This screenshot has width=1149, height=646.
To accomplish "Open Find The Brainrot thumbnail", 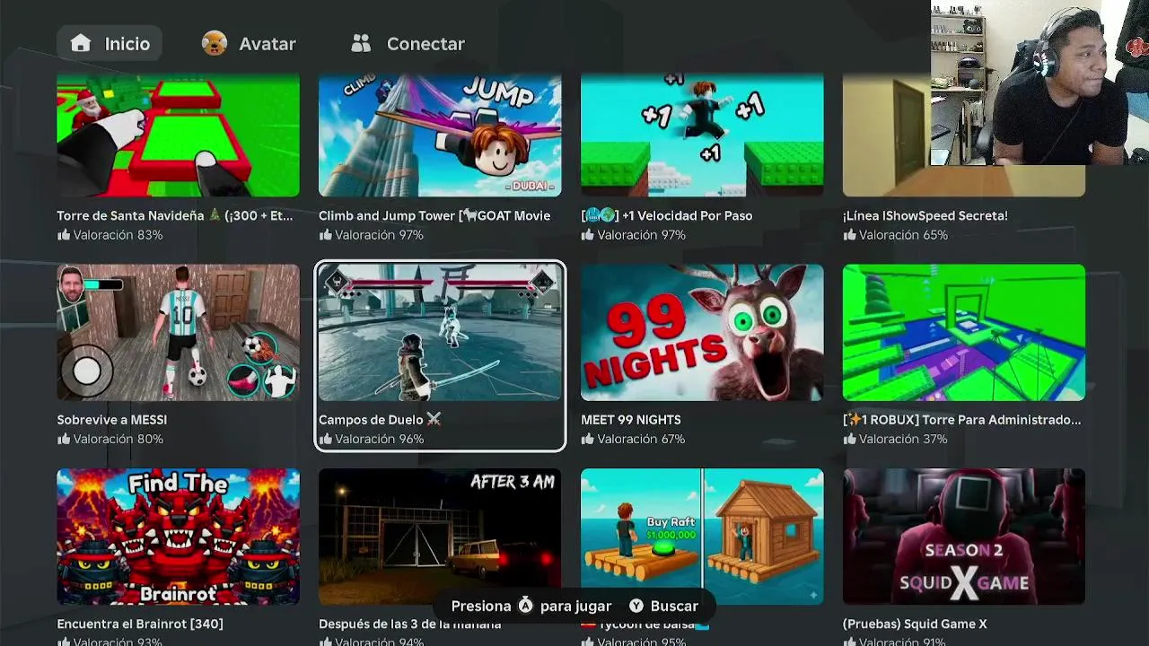I will tap(178, 537).
